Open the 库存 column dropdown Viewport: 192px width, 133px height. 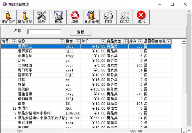[x=140, y=41]
